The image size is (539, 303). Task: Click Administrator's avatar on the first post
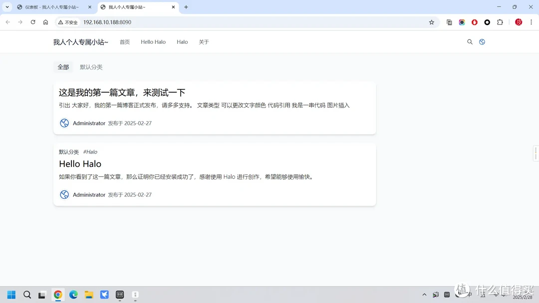pos(64,123)
